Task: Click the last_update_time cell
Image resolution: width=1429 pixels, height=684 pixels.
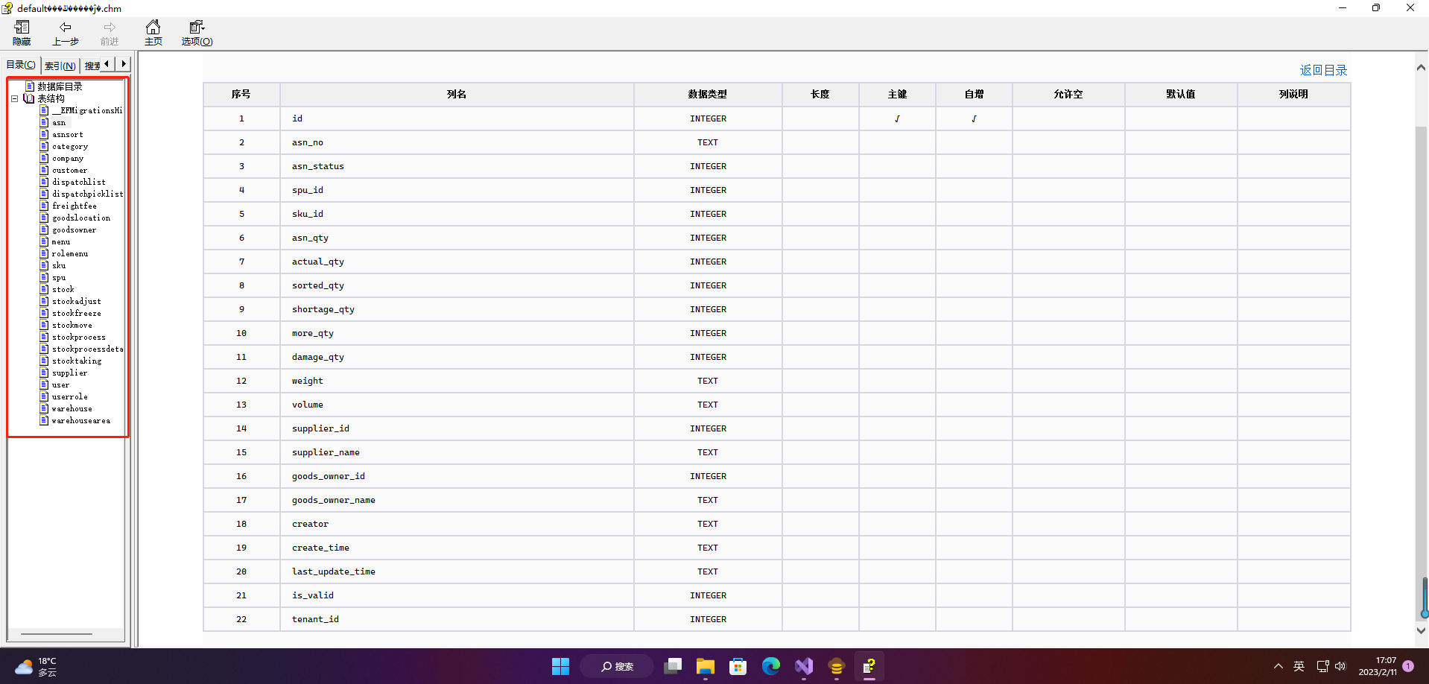Action: pyautogui.click(x=457, y=571)
